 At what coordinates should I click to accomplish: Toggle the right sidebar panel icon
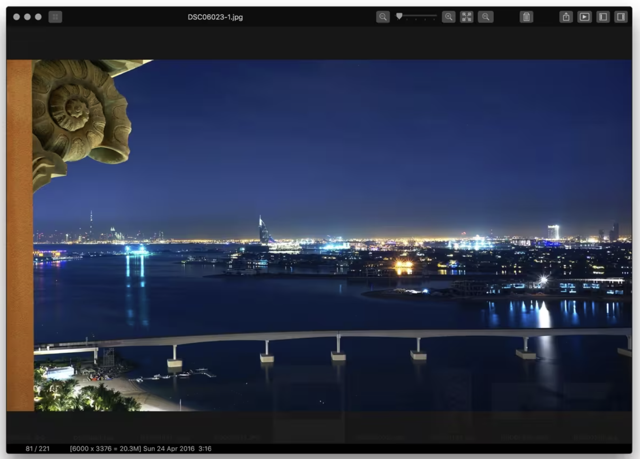(621, 17)
